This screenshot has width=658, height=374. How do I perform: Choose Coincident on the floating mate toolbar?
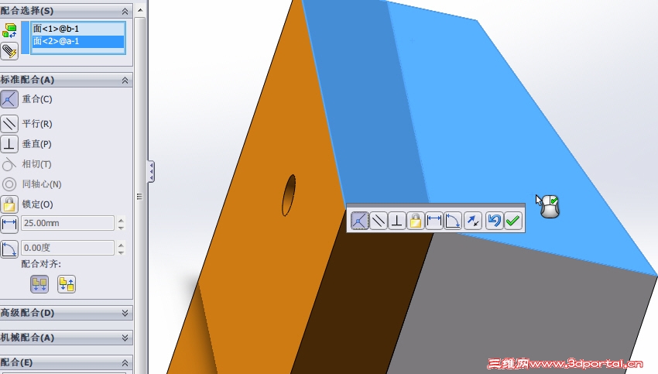pyautogui.click(x=359, y=221)
